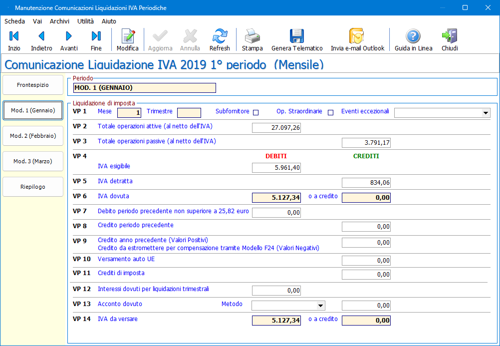Viewport: 500px width, 346px height.
Task: Toggle the Op. Straordinarie checkbox
Action: pyautogui.click(x=331, y=112)
